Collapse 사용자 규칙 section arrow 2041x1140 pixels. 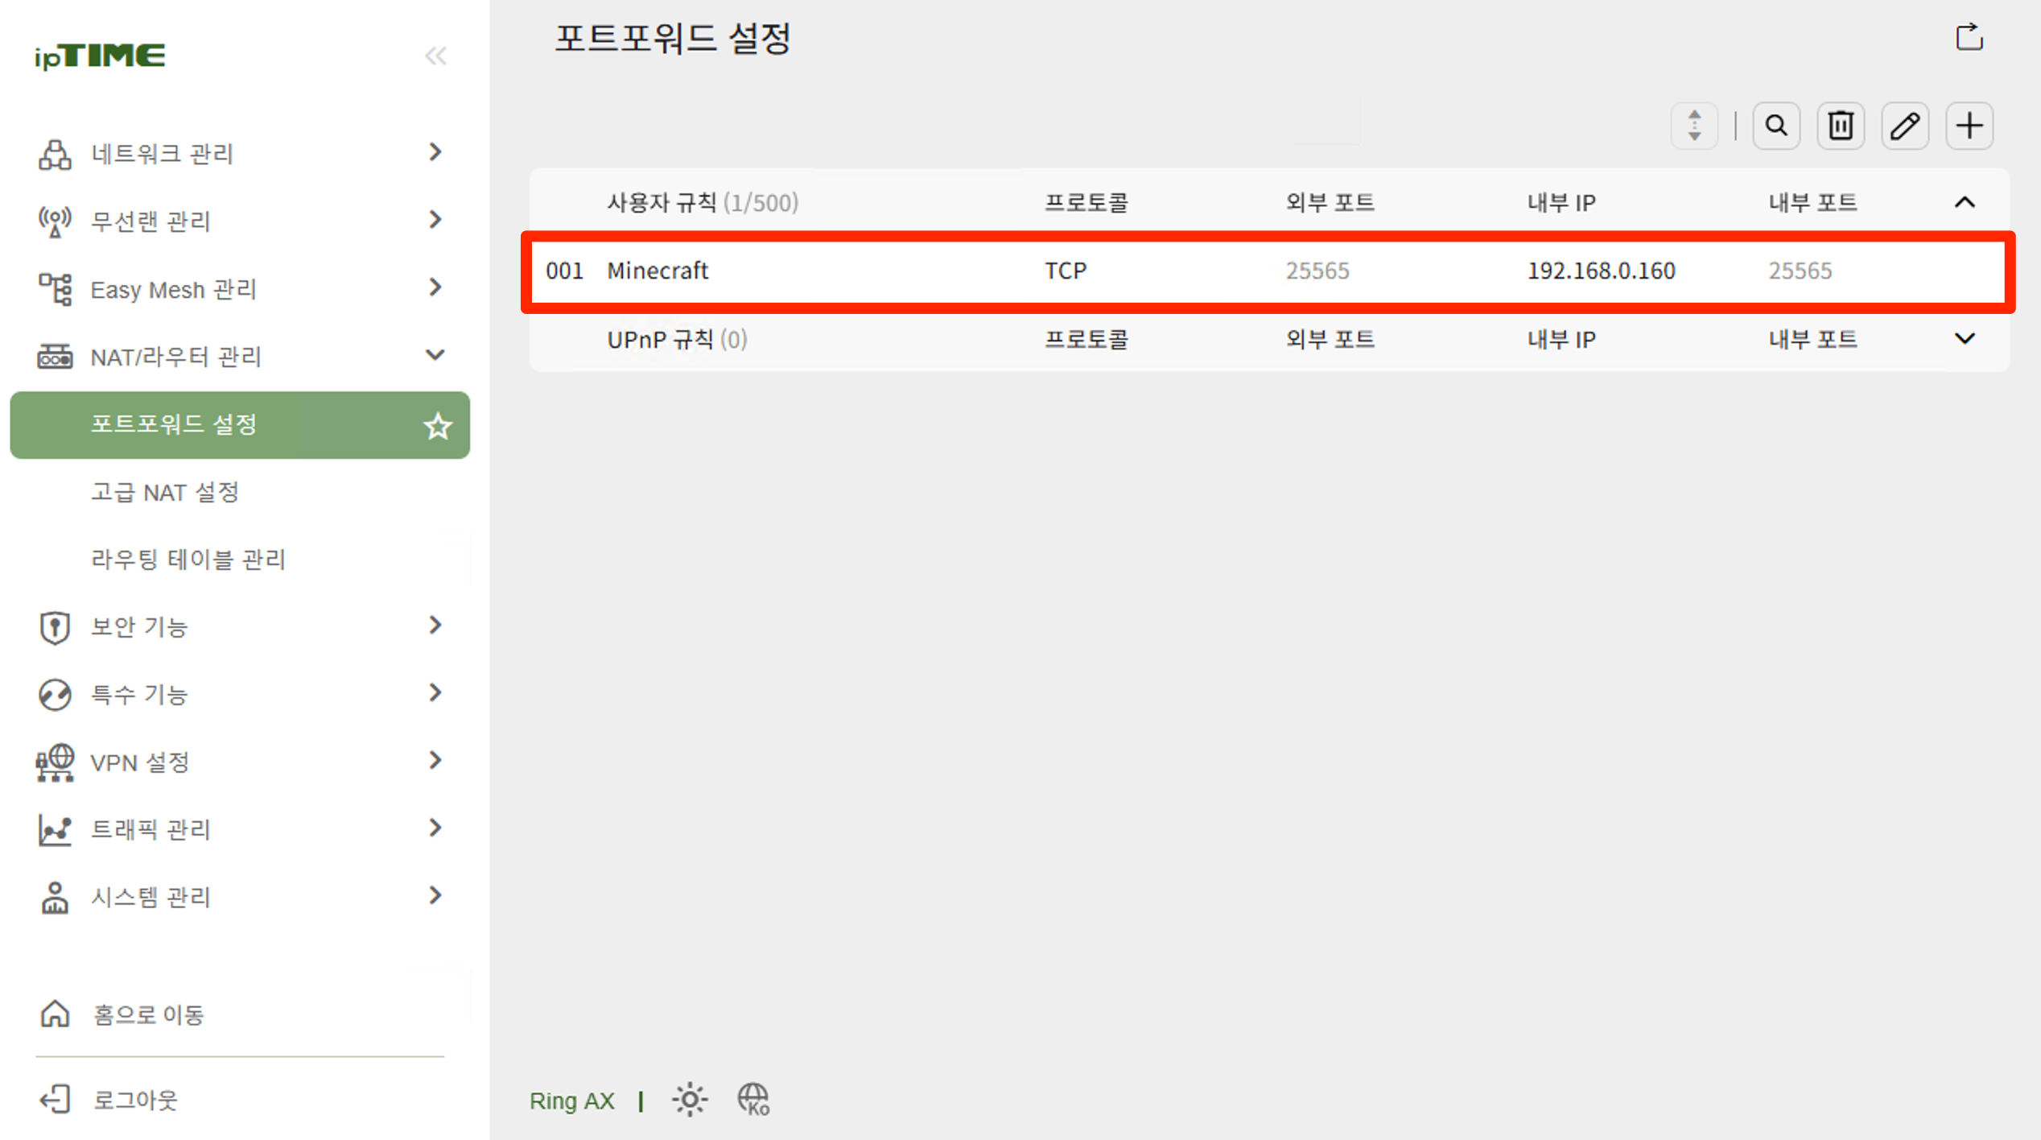pyautogui.click(x=1965, y=202)
